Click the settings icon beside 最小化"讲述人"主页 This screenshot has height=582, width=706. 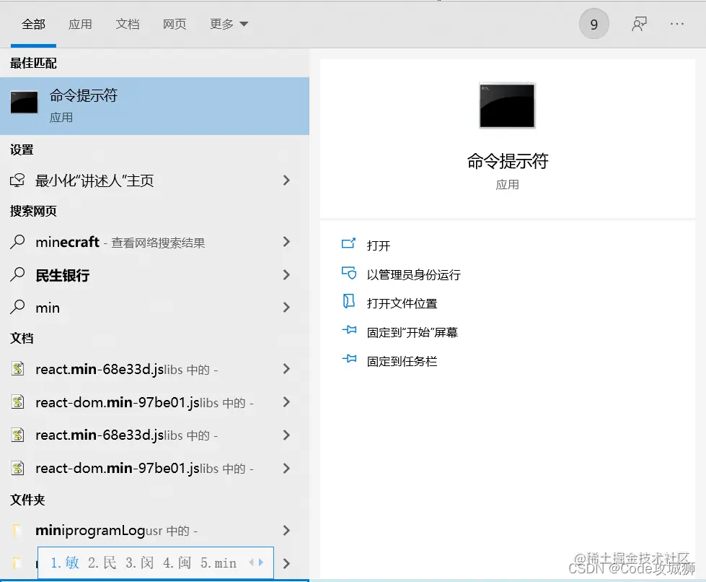pos(17,180)
